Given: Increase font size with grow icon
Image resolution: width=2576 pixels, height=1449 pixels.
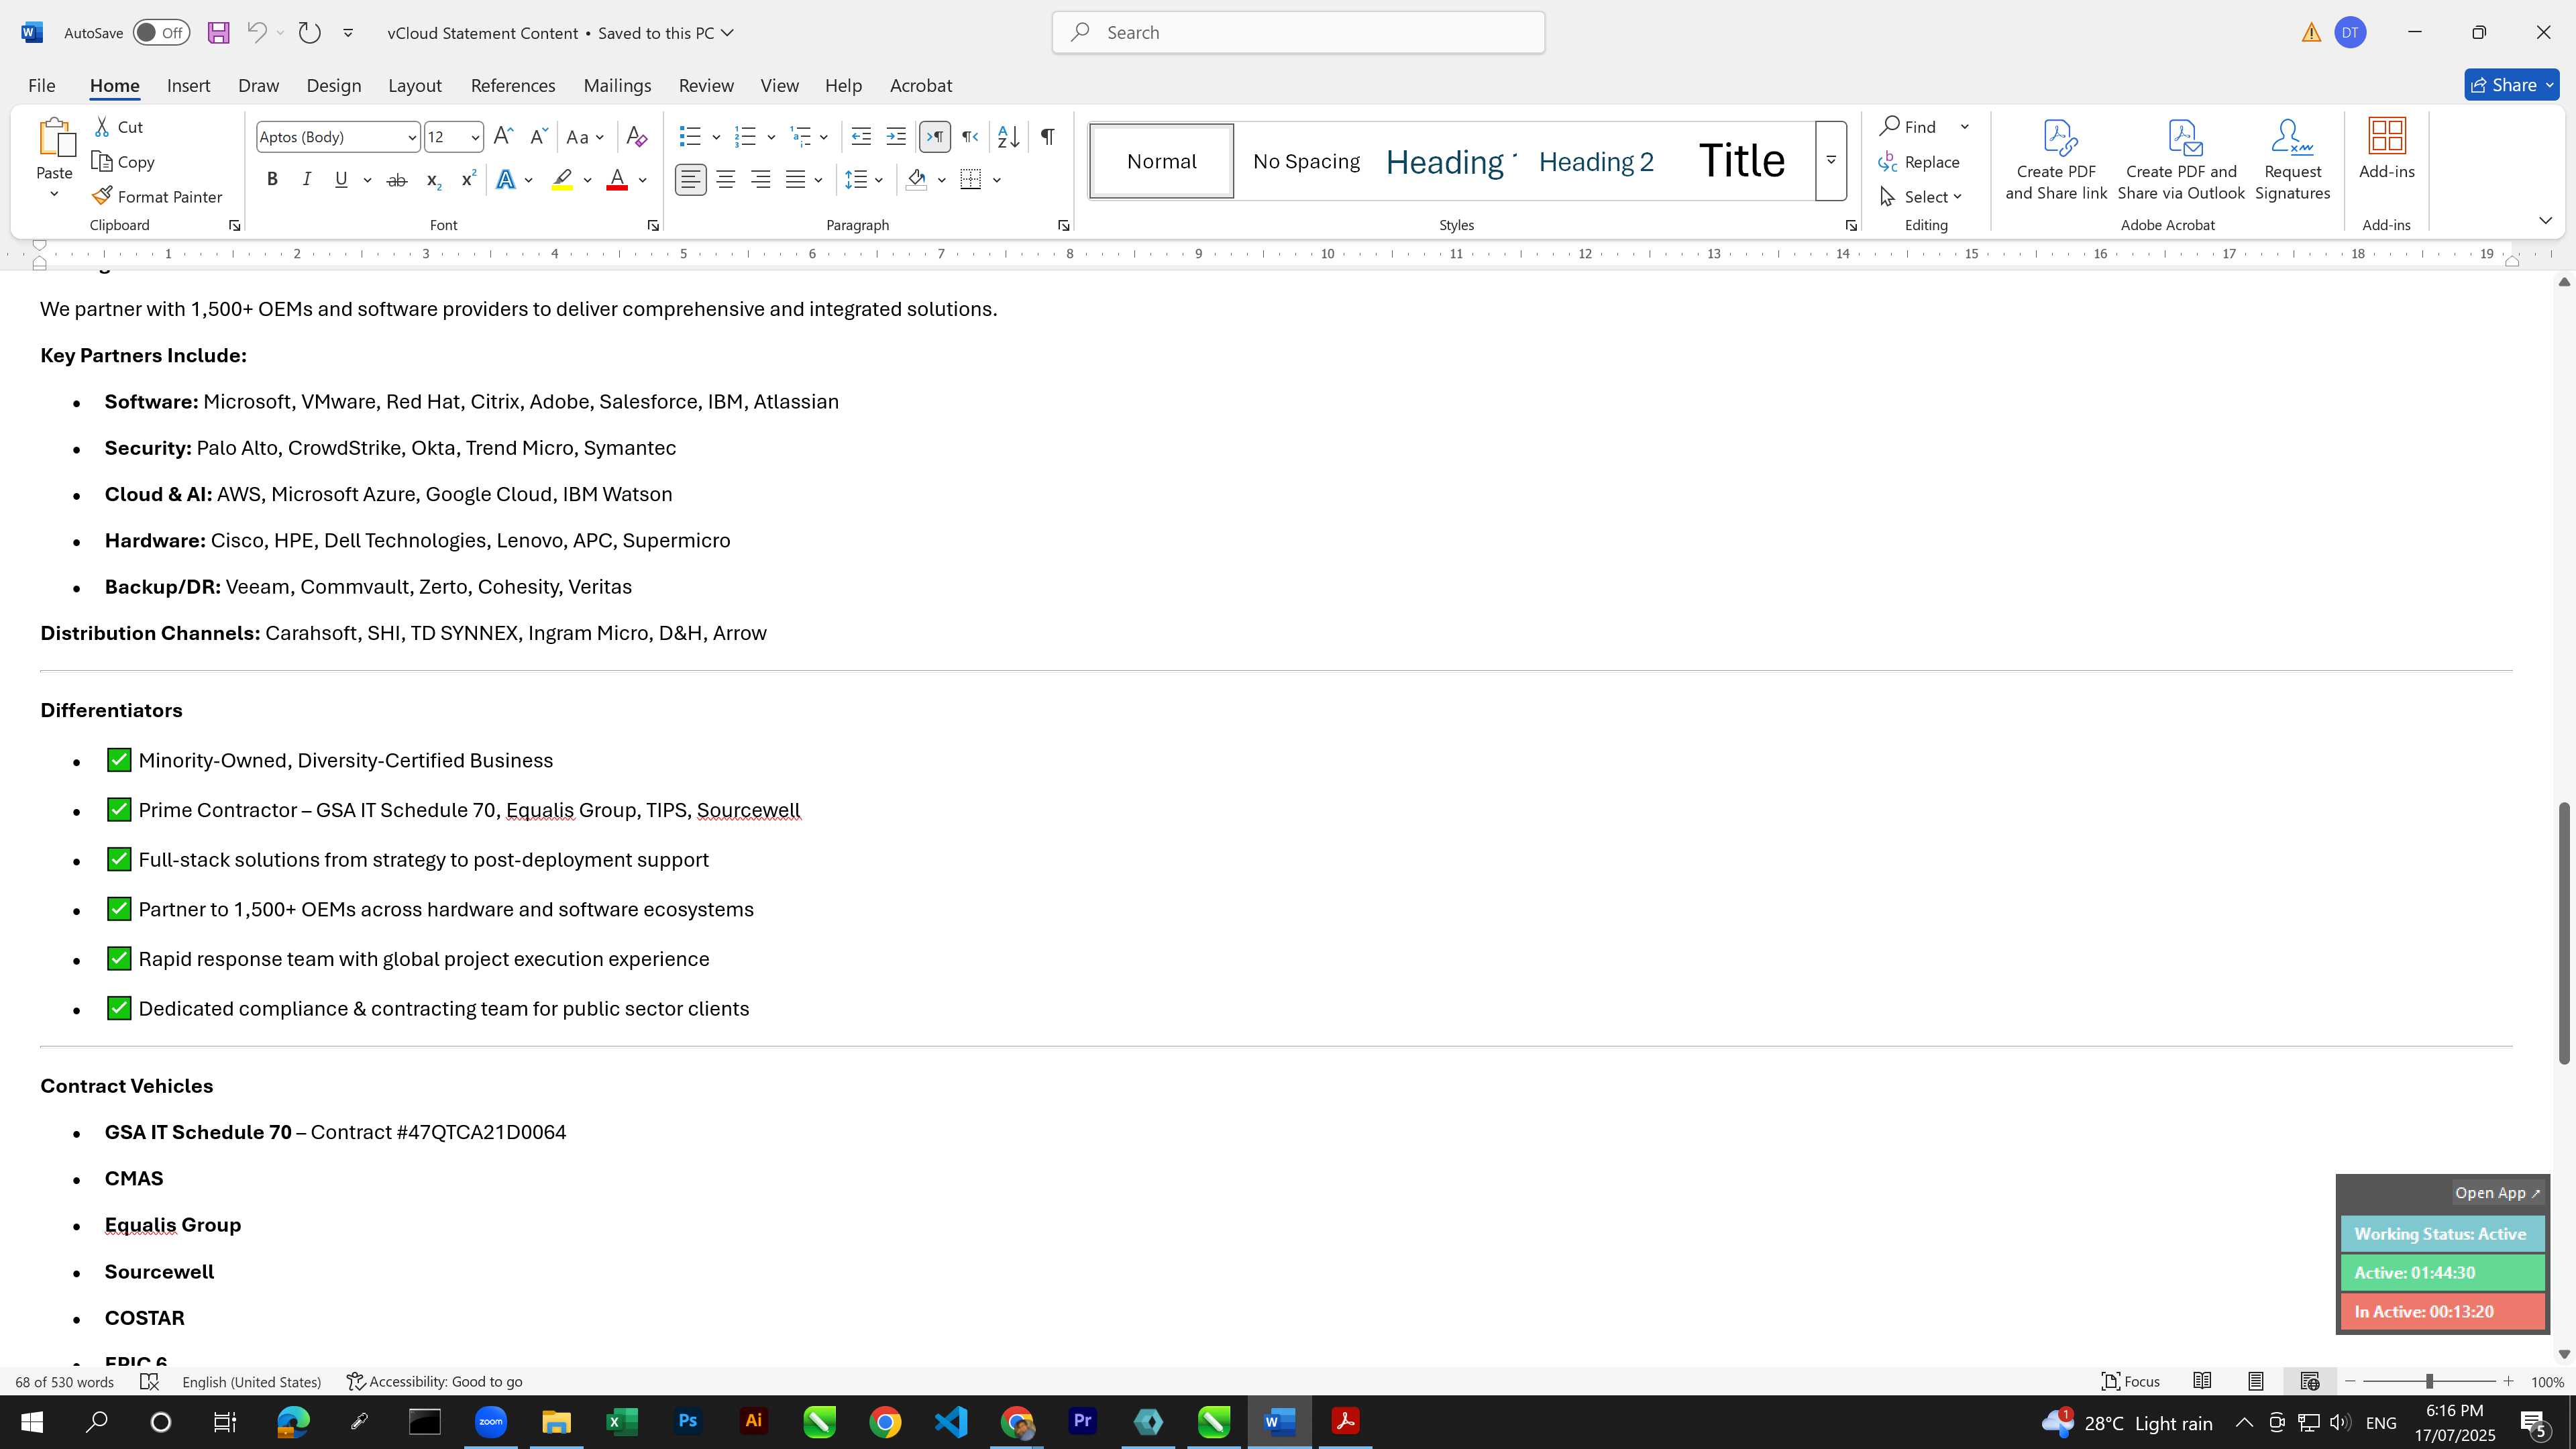Looking at the screenshot, I should tap(504, 137).
